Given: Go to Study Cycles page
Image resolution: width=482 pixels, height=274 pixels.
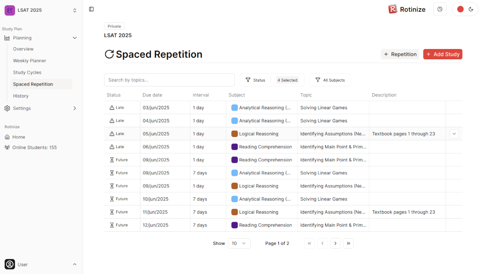Looking at the screenshot, I should point(27,72).
